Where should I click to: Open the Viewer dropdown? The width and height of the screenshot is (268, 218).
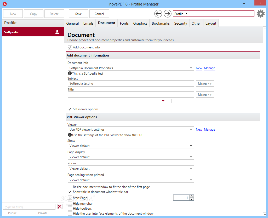[x=131, y=129]
